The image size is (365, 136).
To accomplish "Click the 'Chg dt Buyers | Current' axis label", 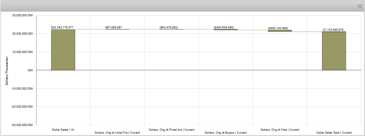I will (226, 133).
